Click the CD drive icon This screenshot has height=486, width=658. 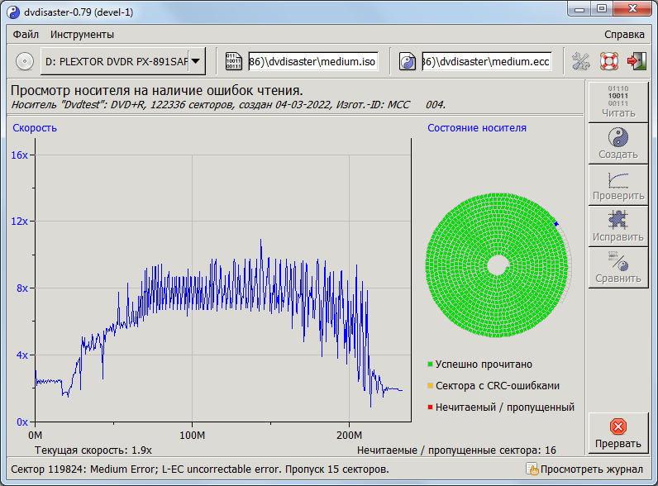(25, 61)
